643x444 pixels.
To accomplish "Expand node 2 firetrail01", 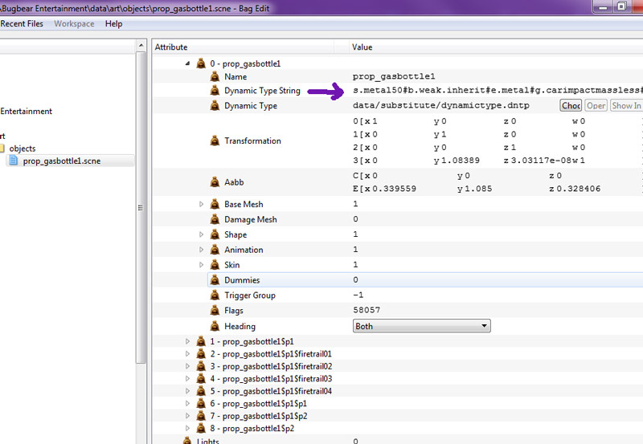I will click(187, 354).
